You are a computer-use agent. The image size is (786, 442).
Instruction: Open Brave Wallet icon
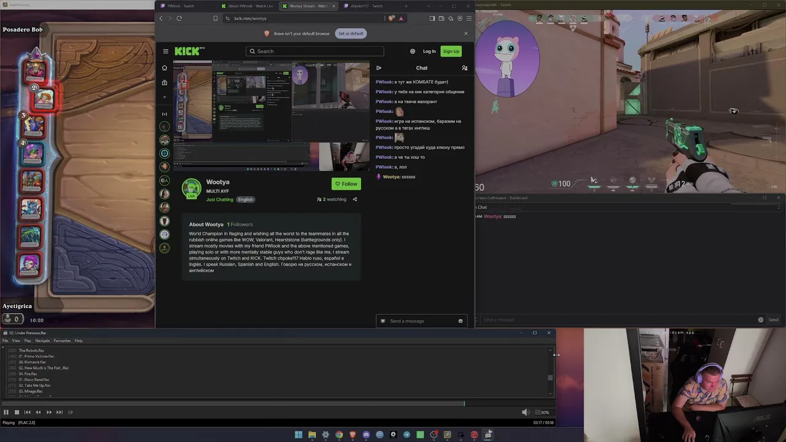pyautogui.click(x=442, y=18)
